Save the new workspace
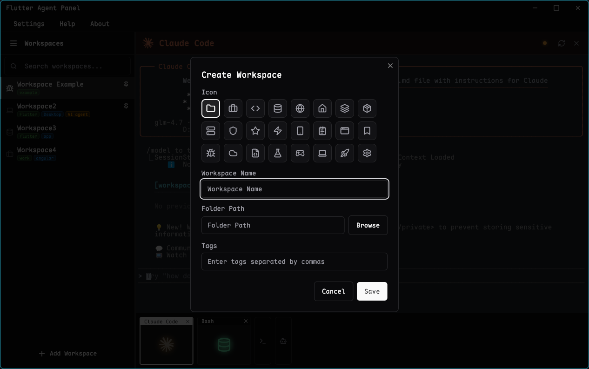Viewport: 589px width, 369px height. (372, 291)
